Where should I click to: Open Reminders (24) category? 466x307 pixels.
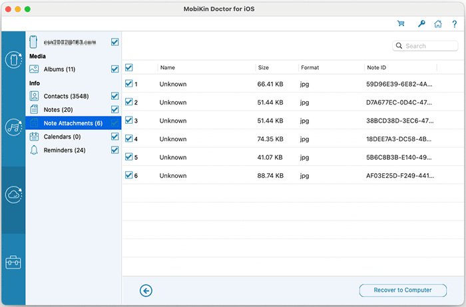pos(65,150)
